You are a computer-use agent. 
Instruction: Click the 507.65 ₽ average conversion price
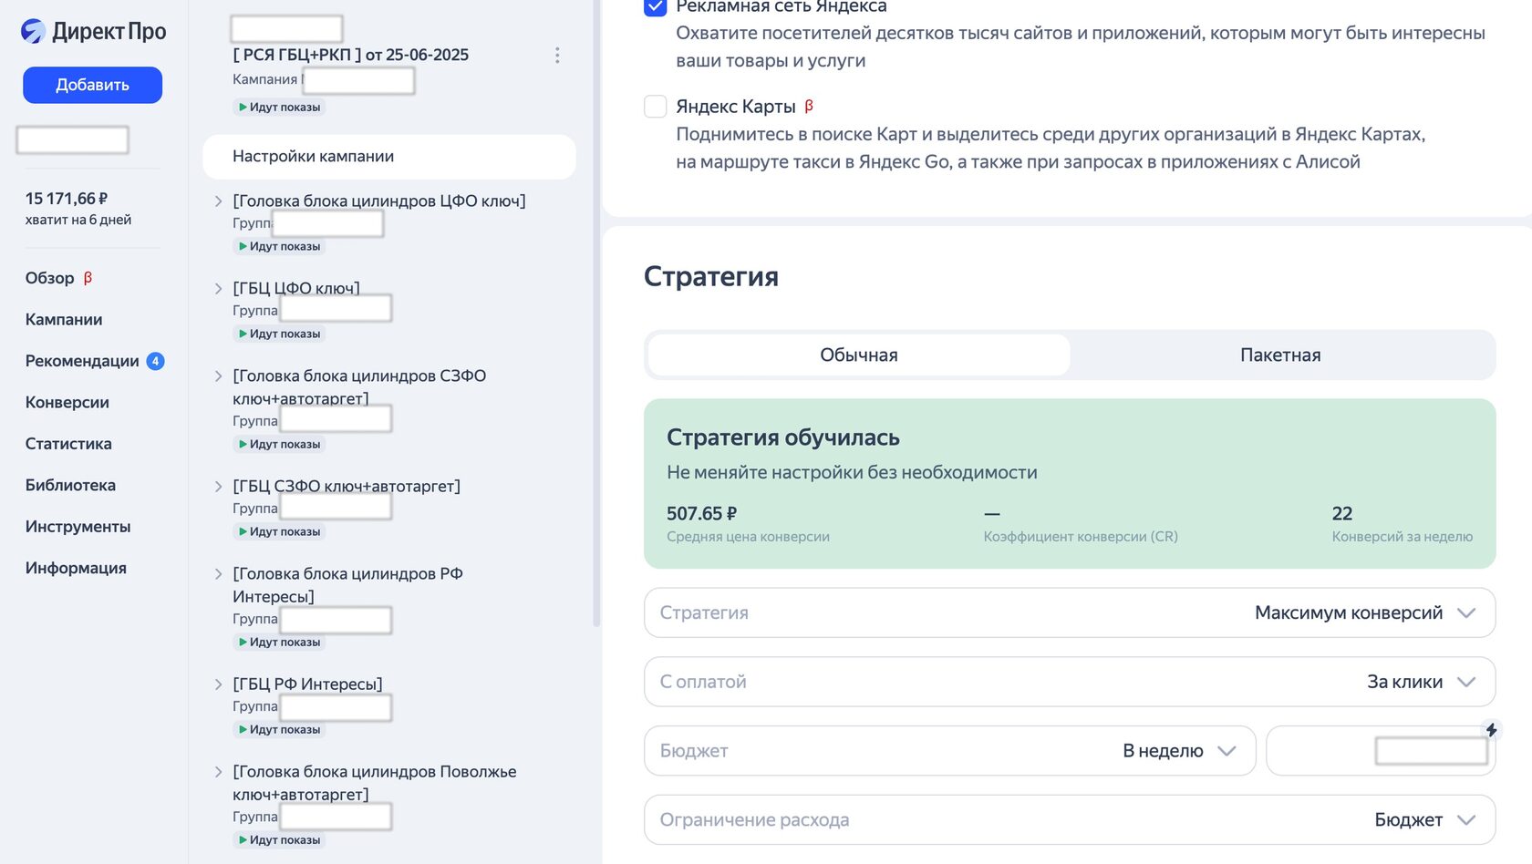[701, 513]
